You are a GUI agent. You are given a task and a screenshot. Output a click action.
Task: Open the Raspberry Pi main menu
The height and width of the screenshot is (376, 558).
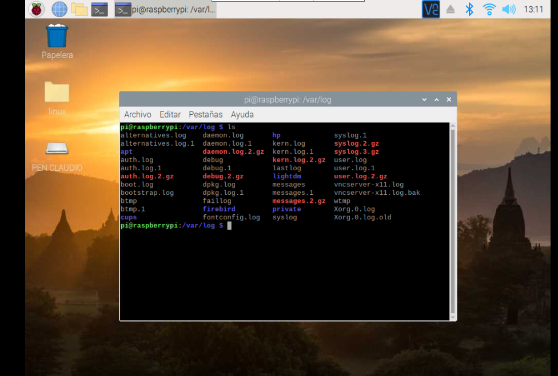click(37, 9)
